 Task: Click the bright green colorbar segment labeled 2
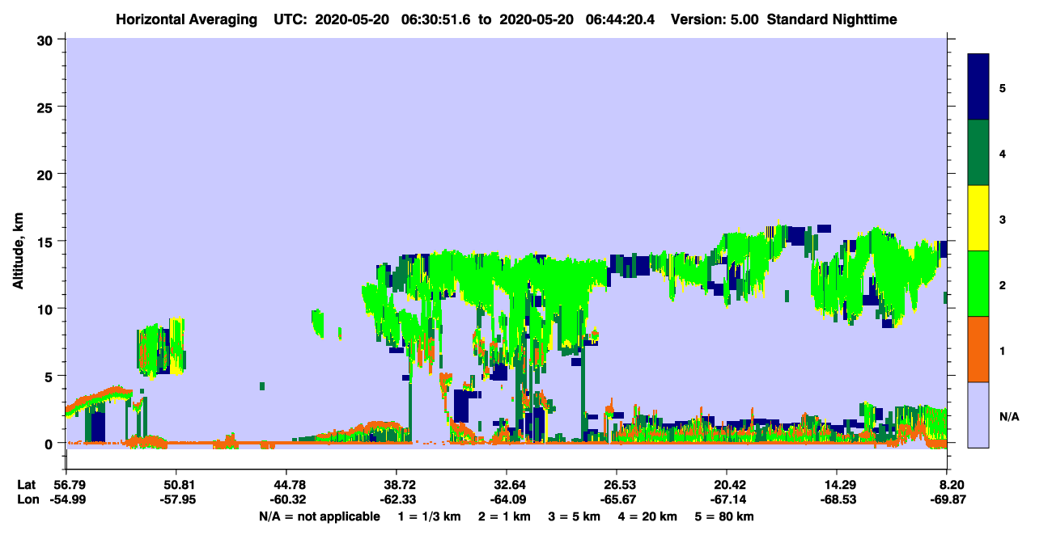(978, 284)
